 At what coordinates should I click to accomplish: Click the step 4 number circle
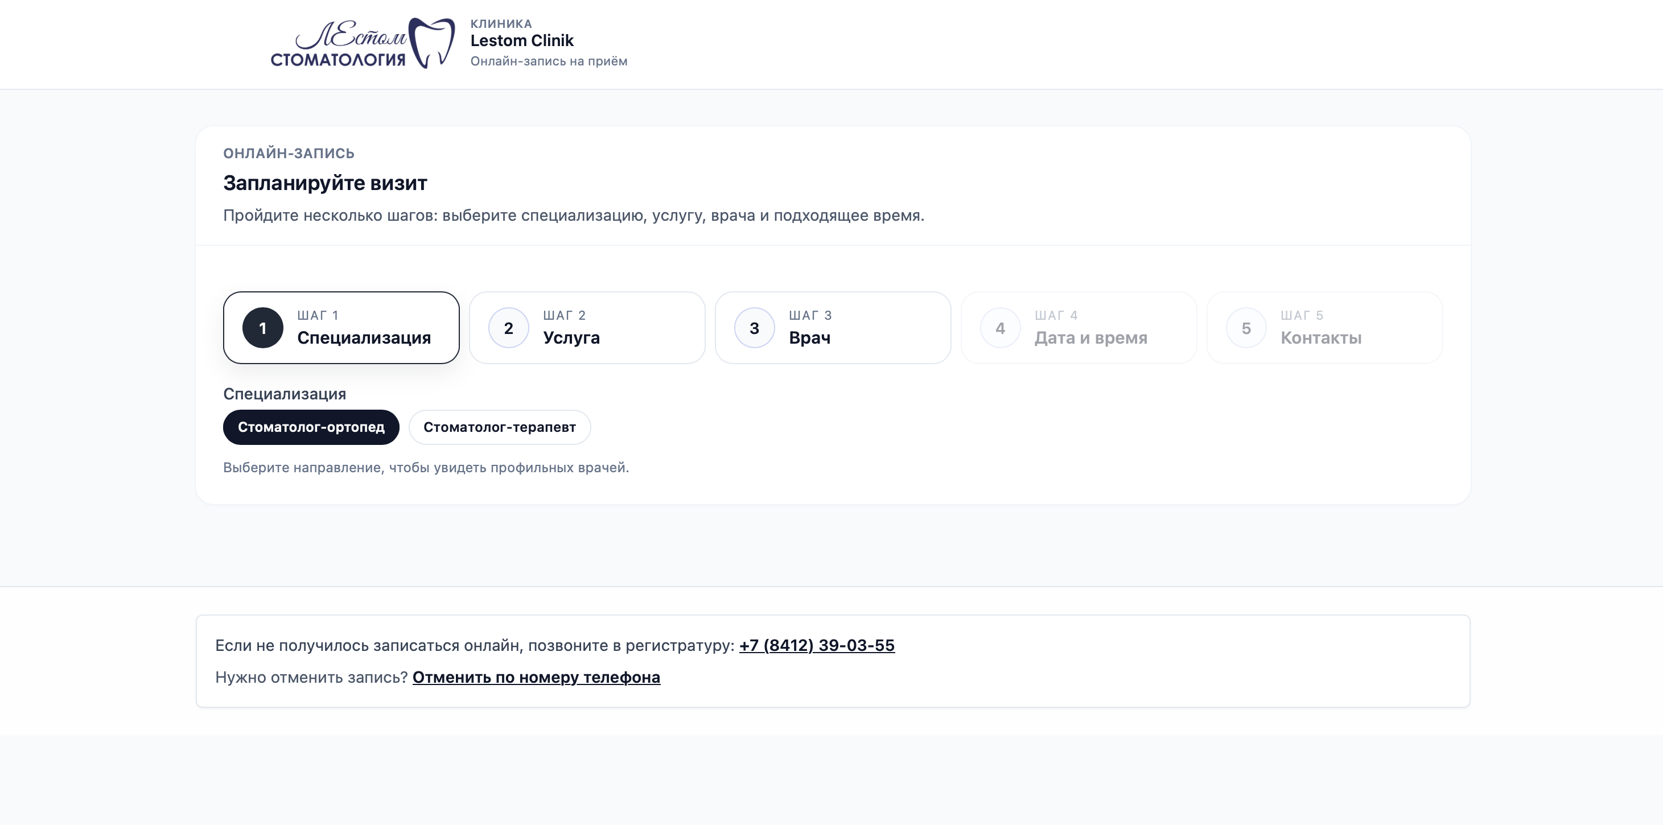[x=1000, y=328]
